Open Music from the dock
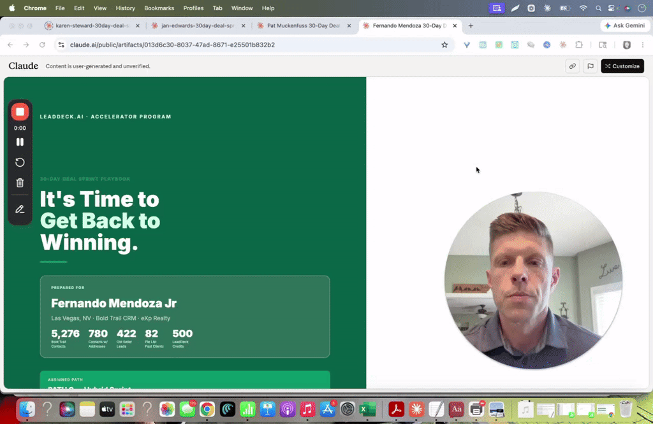Viewport: 653px width, 424px height. (x=307, y=409)
